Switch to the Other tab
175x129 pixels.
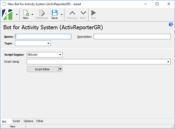coord(40,121)
